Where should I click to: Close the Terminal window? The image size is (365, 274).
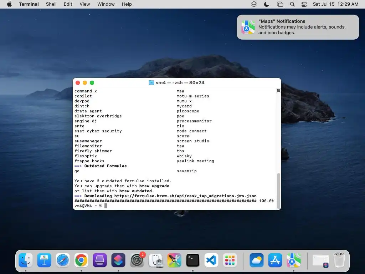[x=78, y=83]
